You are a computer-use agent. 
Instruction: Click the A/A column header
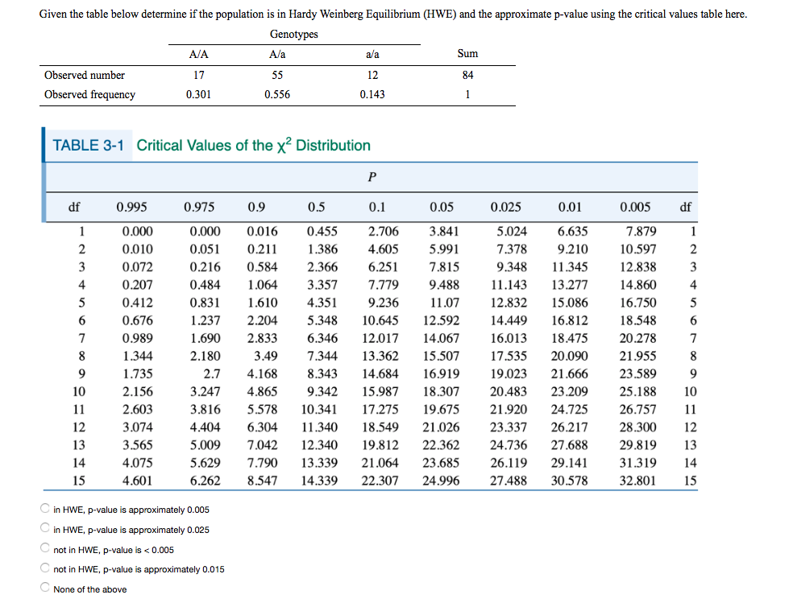coord(198,54)
